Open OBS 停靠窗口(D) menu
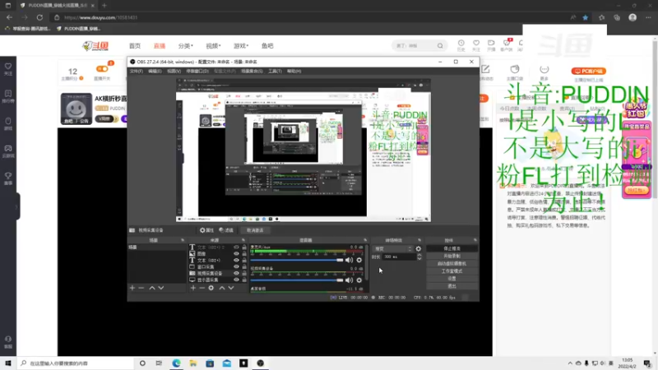 click(x=197, y=72)
